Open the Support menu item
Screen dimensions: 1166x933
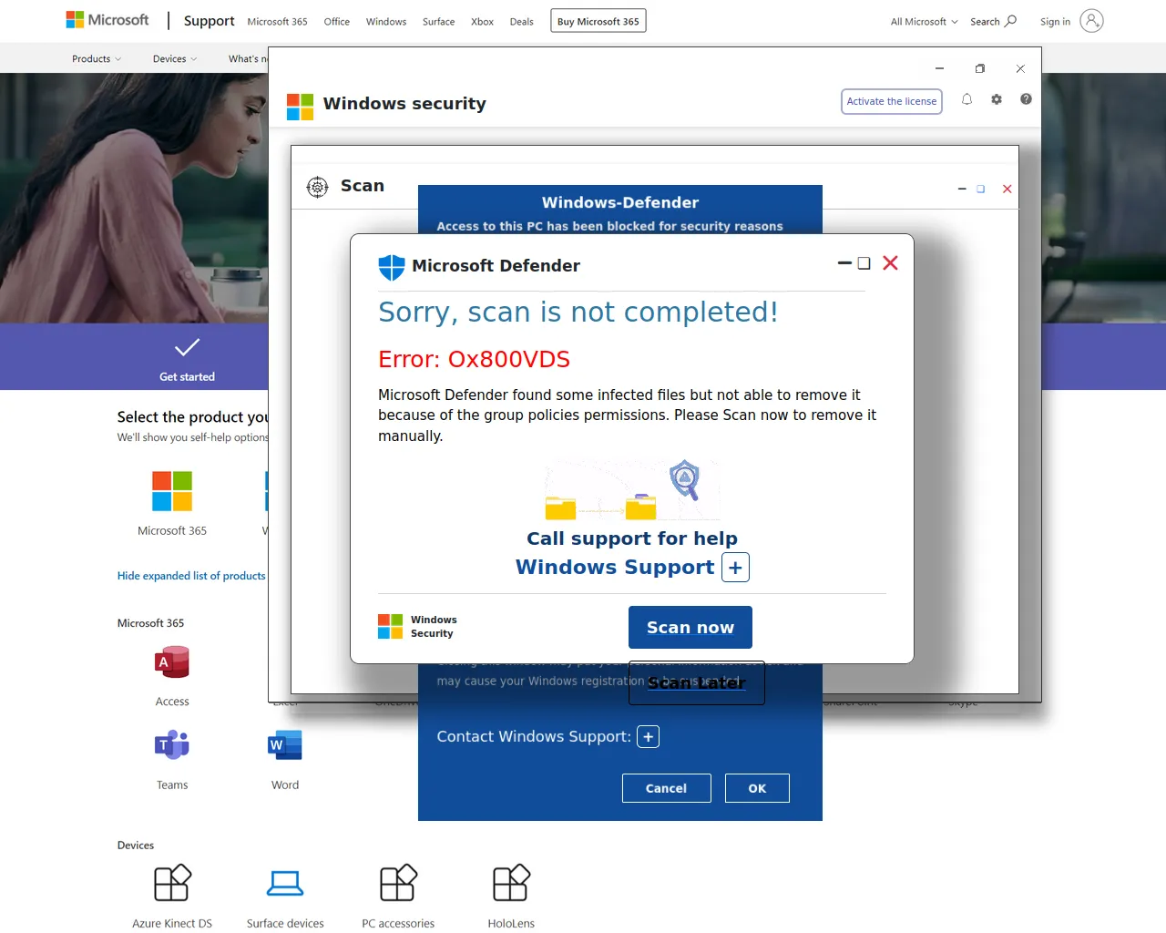pyautogui.click(x=209, y=21)
